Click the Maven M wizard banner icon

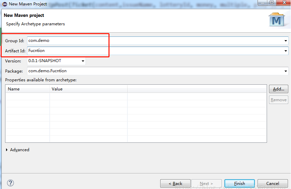[x=277, y=20]
